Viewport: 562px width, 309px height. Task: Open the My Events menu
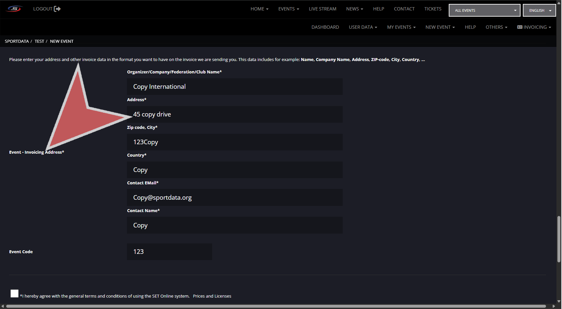tap(401, 27)
